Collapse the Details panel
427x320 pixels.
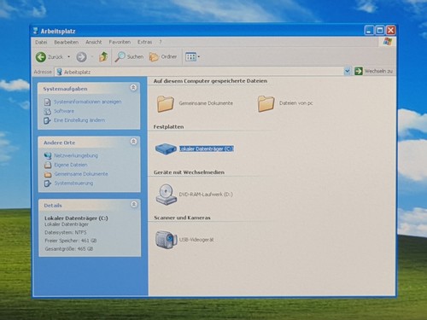pyautogui.click(x=134, y=205)
